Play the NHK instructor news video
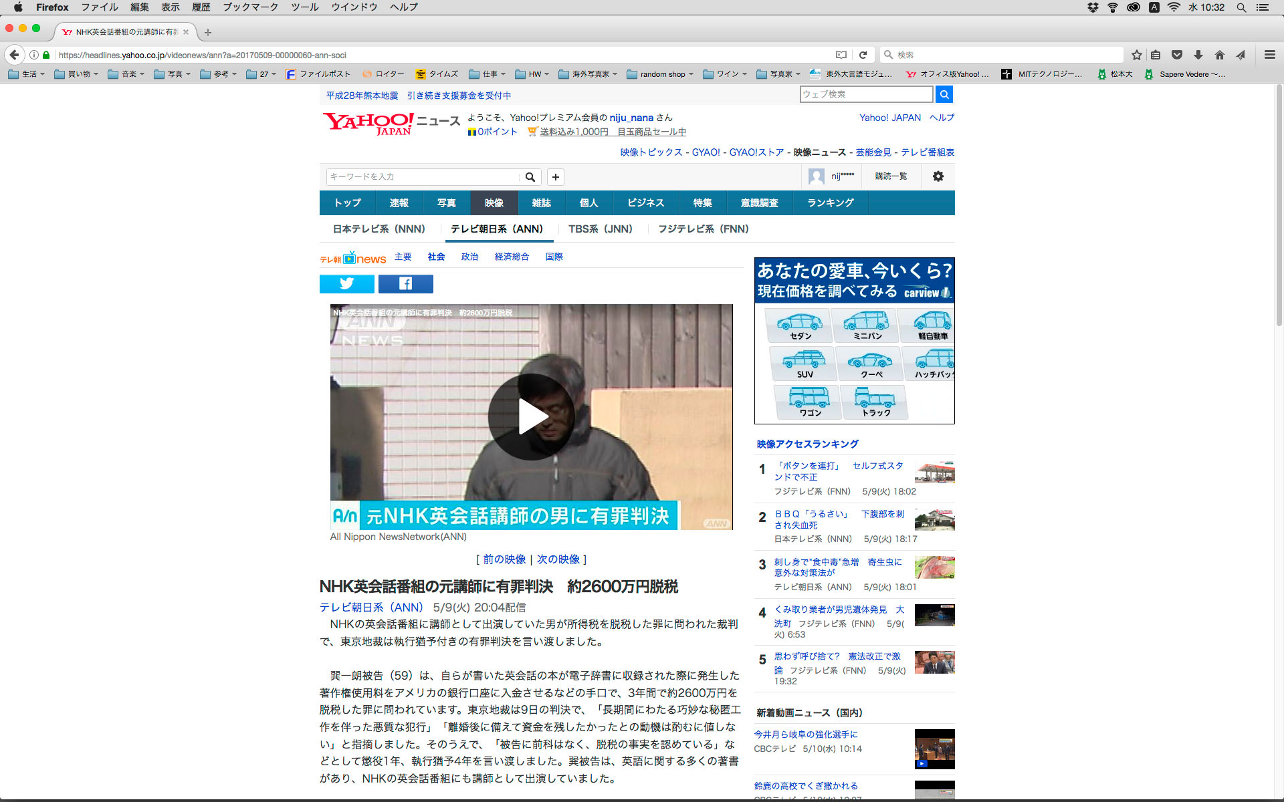The image size is (1284, 802). click(x=531, y=417)
